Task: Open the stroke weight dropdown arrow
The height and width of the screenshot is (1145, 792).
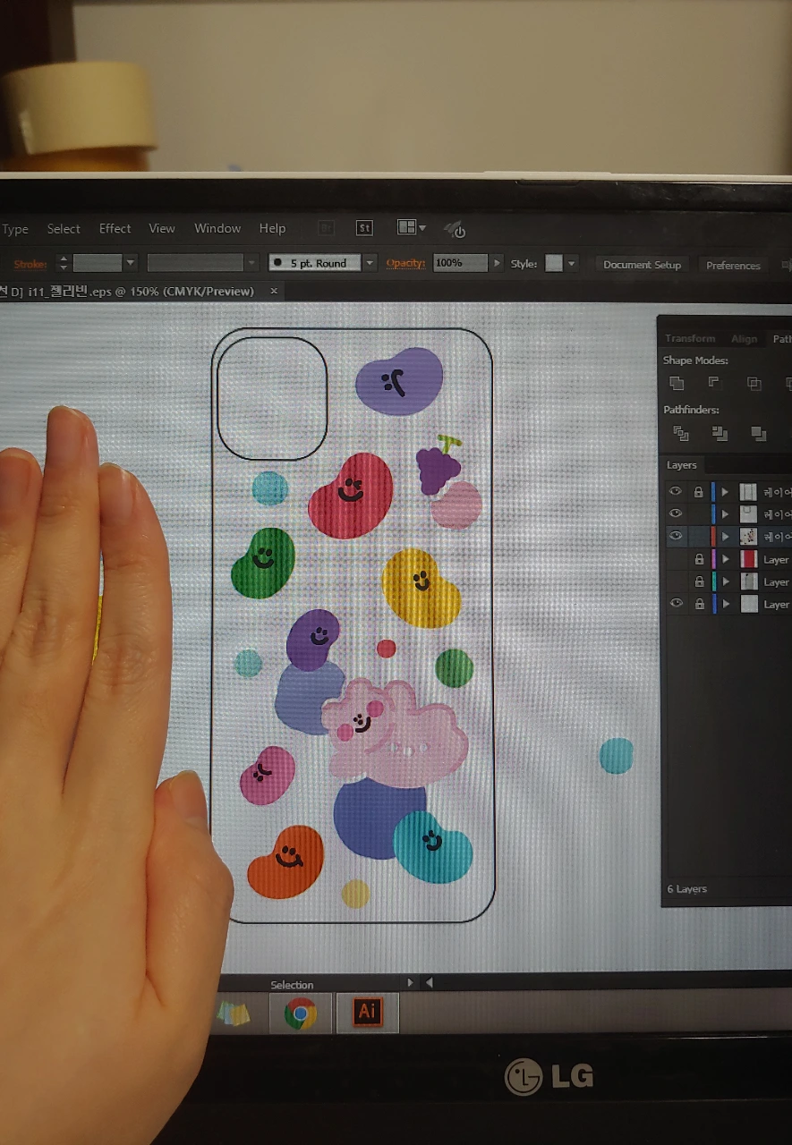Action: click(x=131, y=263)
